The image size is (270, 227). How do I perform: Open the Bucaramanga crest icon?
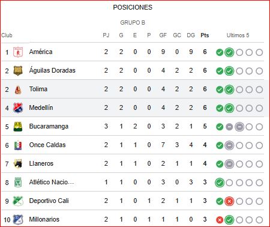point(18,127)
